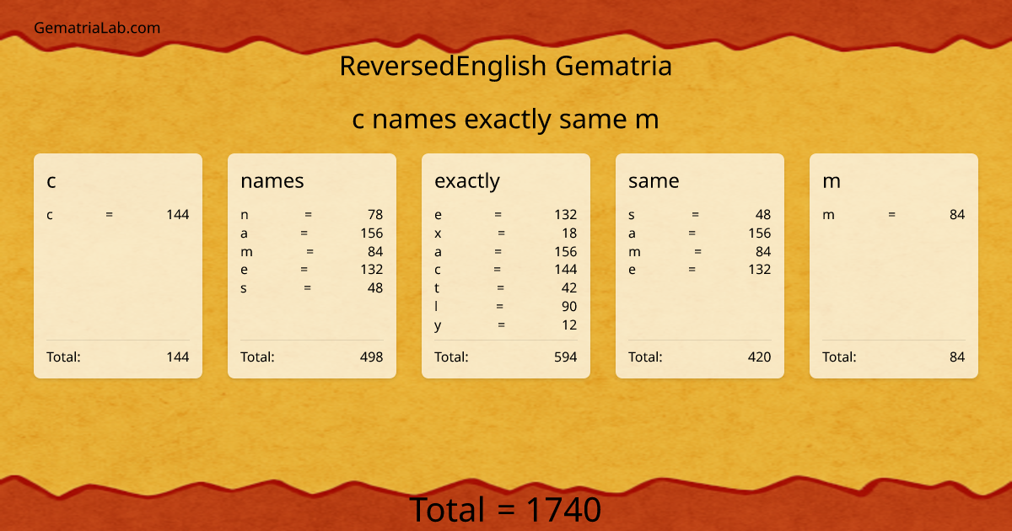Click value 84 for m in names card
The image size is (1012, 531).
tap(375, 252)
